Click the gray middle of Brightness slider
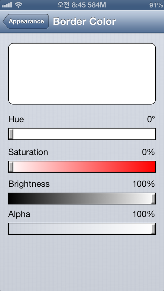This screenshot has height=291, width=164. click(x=82, y=199)
